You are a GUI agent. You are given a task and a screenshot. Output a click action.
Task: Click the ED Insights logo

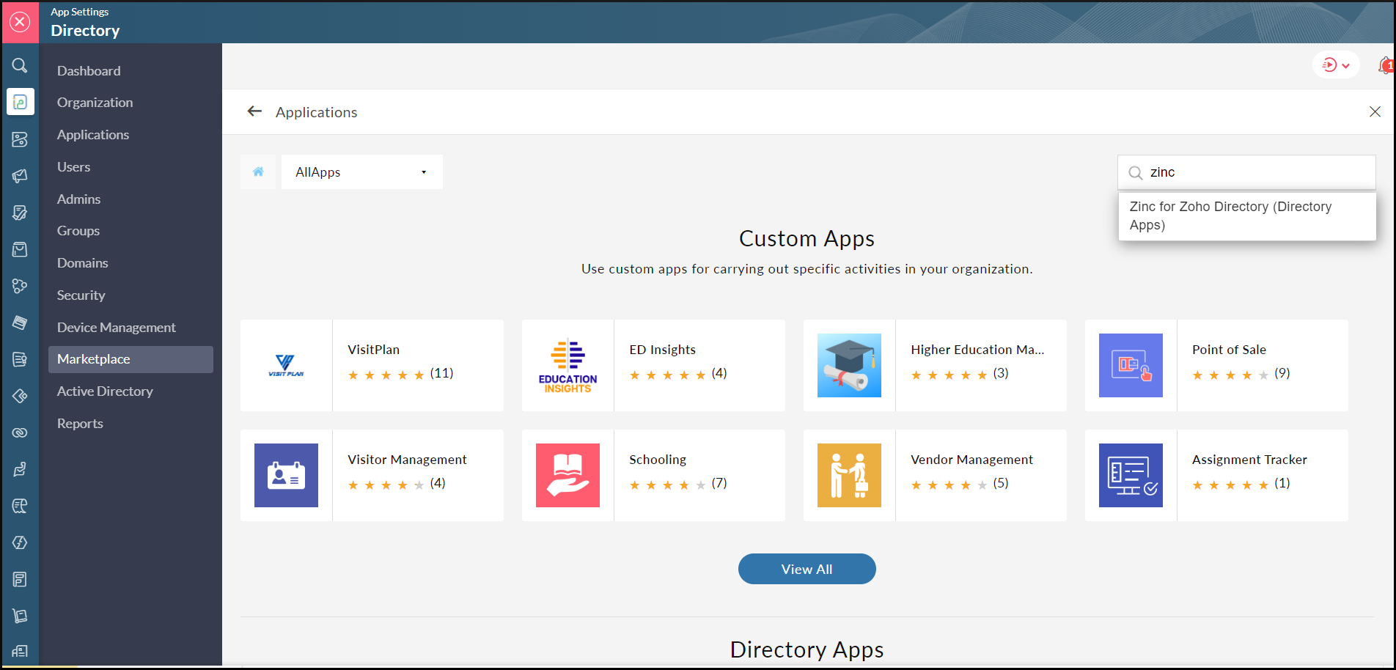pos(567,365)
